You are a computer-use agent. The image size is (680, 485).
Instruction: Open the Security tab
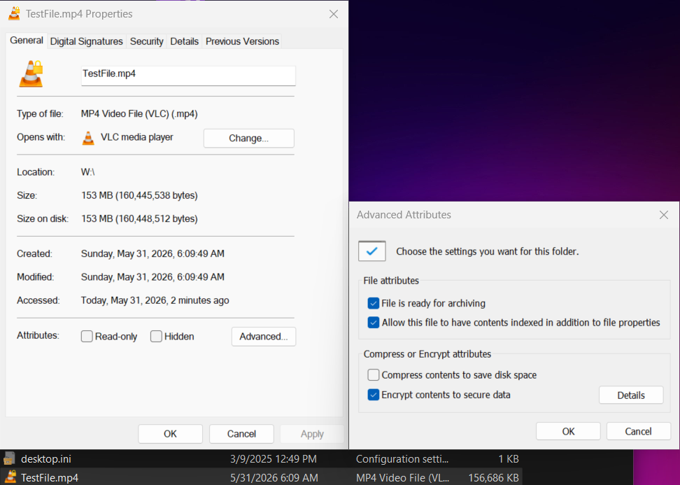[147, 41]
